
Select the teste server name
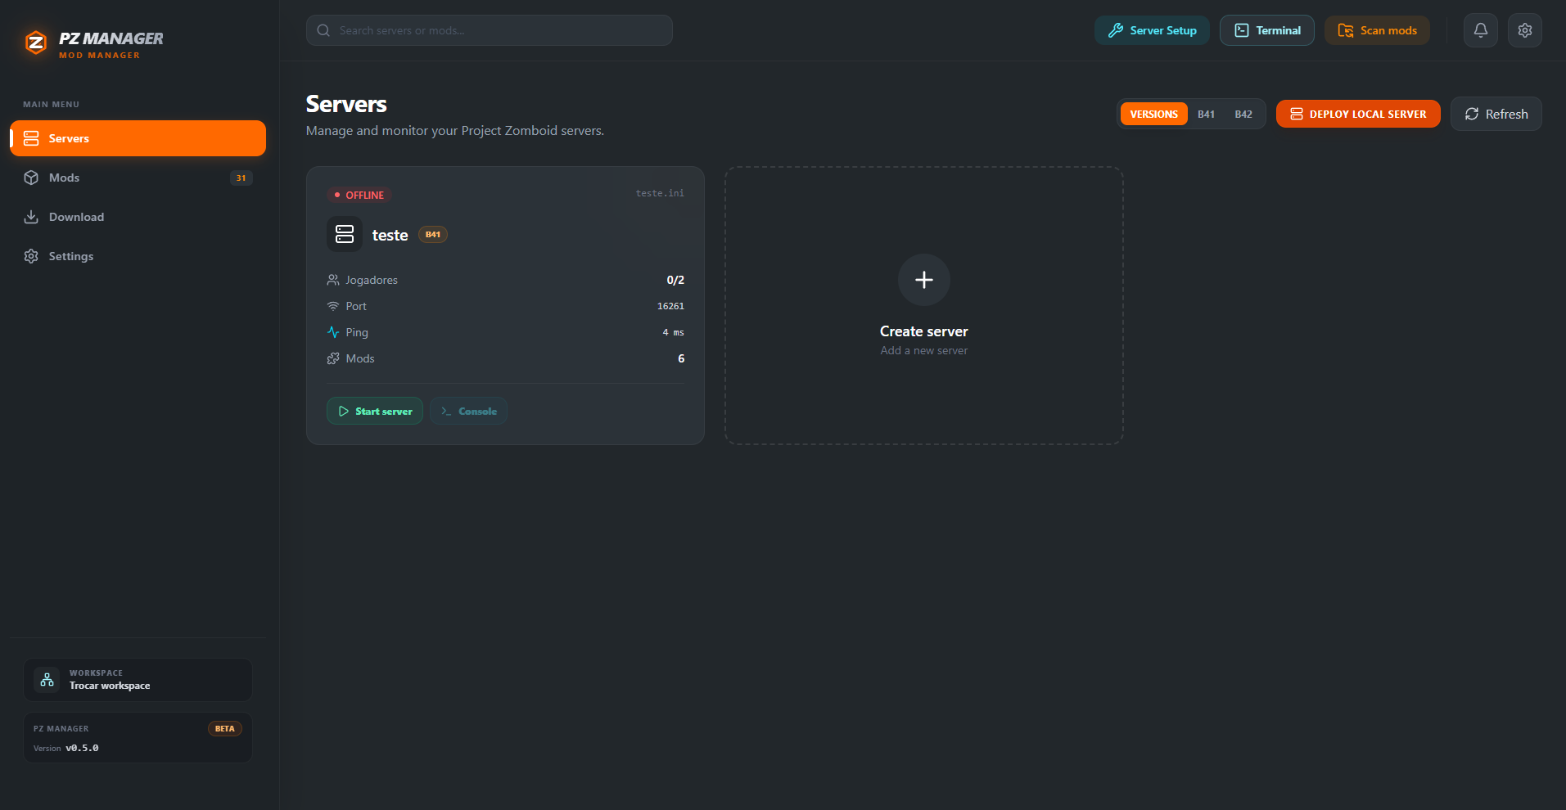tap(390, 236)
